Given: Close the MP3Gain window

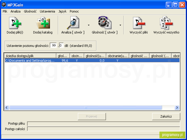Looking at the screenshot, I should [182, 5].
